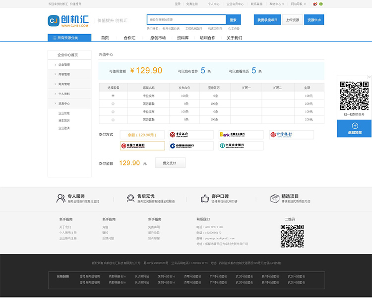The image size is (372, 298).
Task: Click the 创机汇 CJ logo
Action: (x=68, y=20)
